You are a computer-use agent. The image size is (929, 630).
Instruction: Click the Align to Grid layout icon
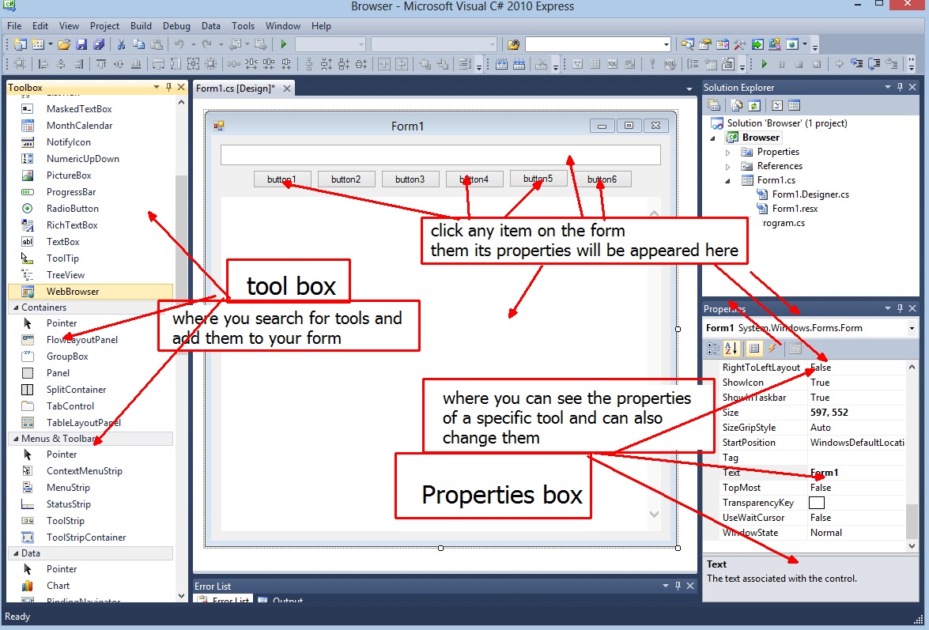[x=20, y=64]
